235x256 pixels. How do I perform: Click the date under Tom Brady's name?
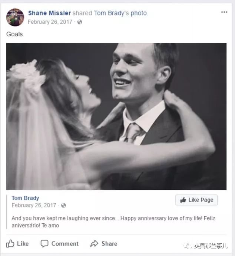34,205
